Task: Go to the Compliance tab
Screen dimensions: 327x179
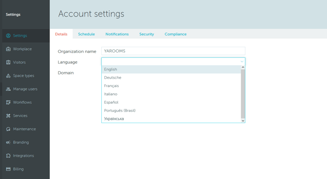Action: [175, 34]
